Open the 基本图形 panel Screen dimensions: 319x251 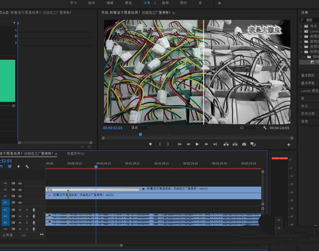[308, 75]
